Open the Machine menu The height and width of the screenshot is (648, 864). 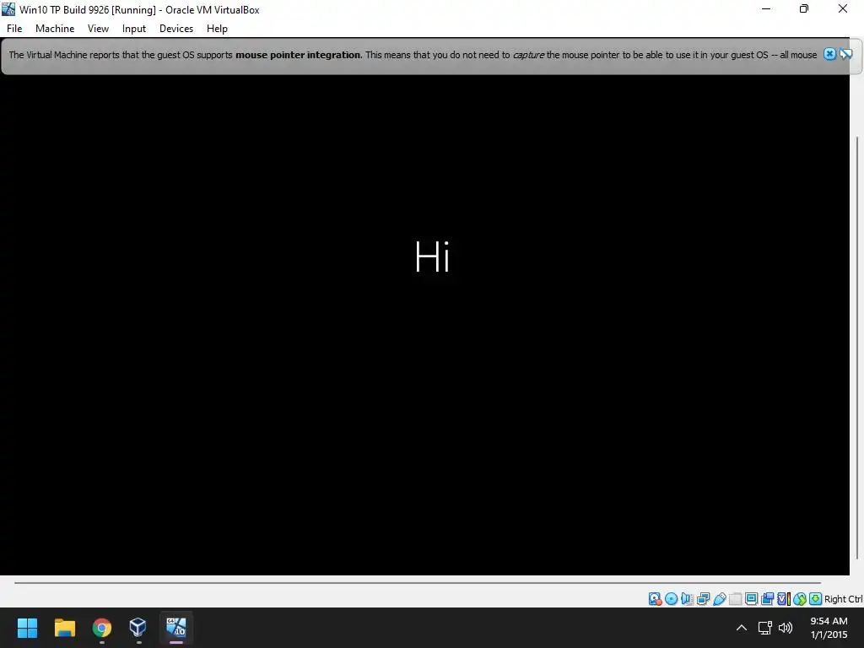(55, 29)
